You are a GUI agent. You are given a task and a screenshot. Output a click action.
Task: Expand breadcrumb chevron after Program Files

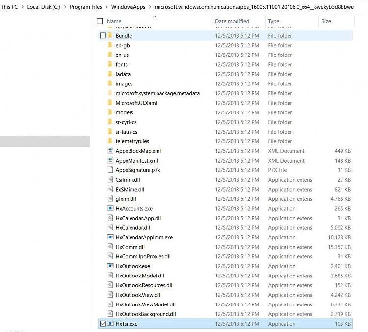[x=106, y=7]
